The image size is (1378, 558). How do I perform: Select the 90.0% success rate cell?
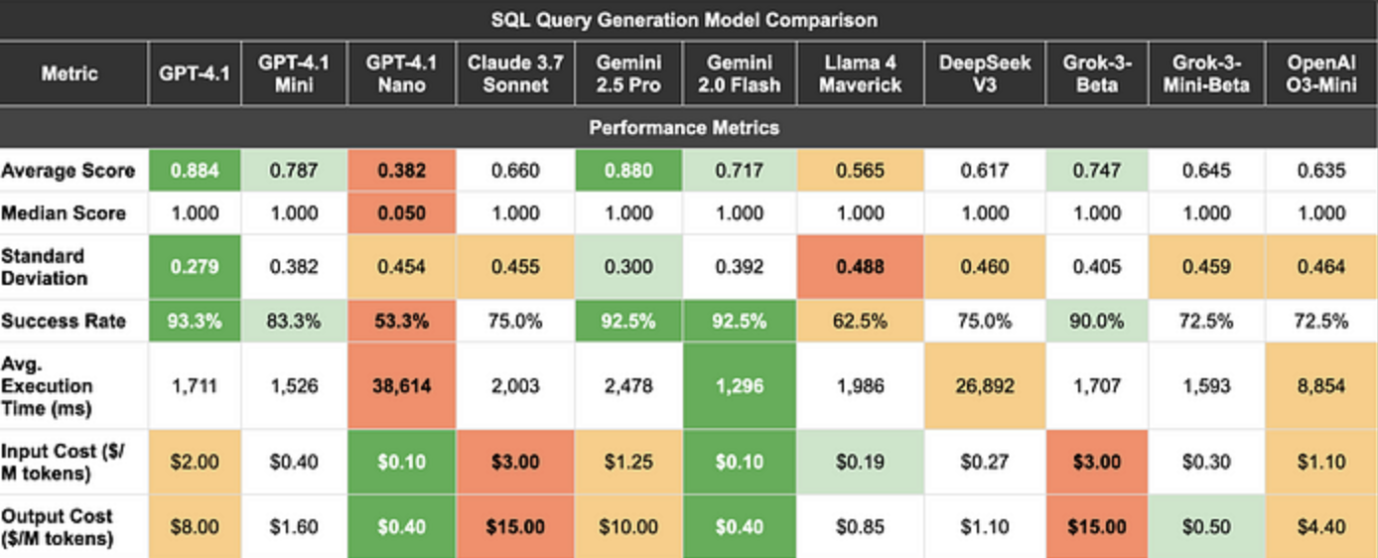coord(1096,321)
